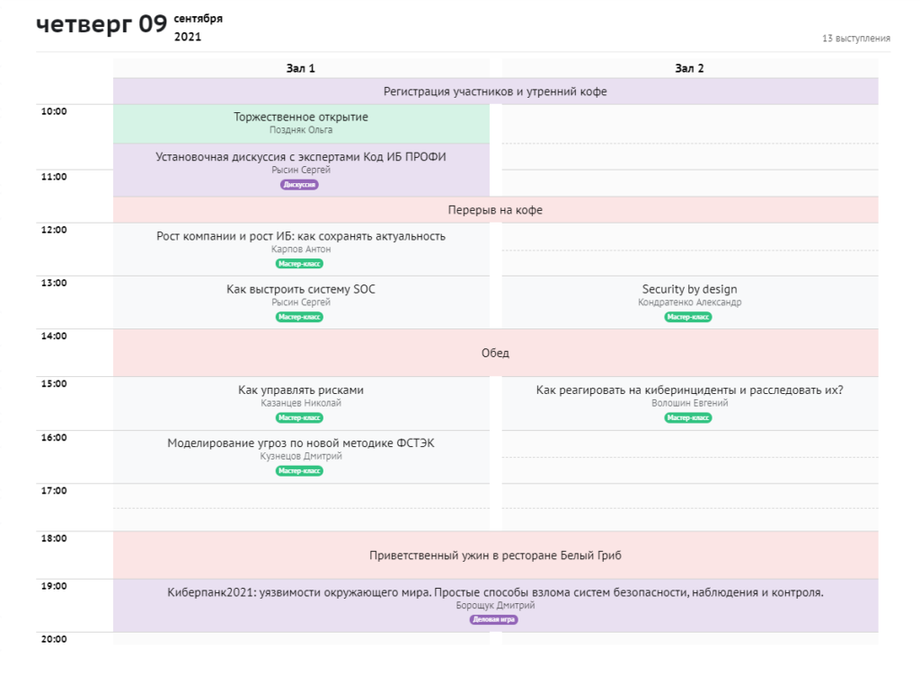
Task: Open "Установочная дискуссия с экспертами Код ИБ ПРОФИ"
Action: (301, 157)
